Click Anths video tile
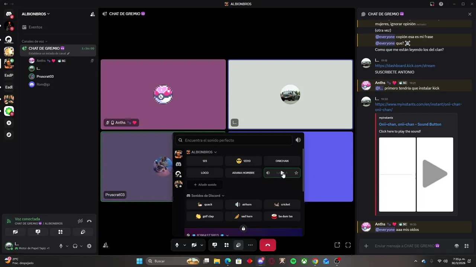 coord(163,94)
